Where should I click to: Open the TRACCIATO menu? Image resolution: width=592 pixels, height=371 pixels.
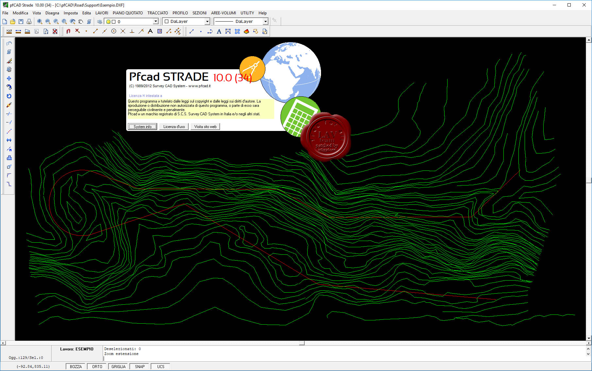[158, 13]
